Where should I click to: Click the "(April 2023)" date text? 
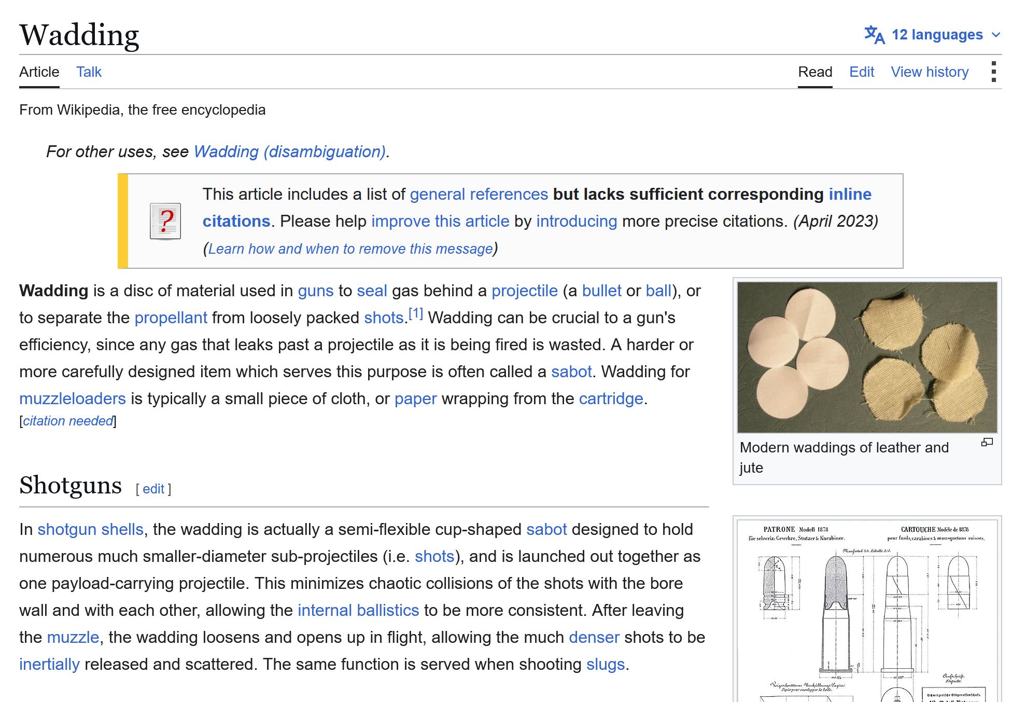pyautogui.click(x=836, y=221)
